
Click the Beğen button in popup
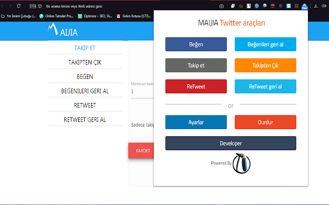point(196,44)
